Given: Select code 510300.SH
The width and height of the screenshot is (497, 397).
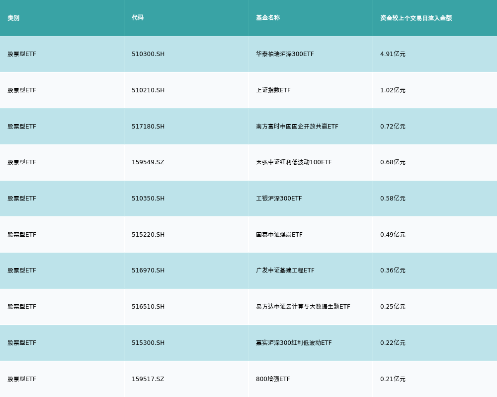Looking at the screenshot, I should pyautogui.click(x=148, y=54).
